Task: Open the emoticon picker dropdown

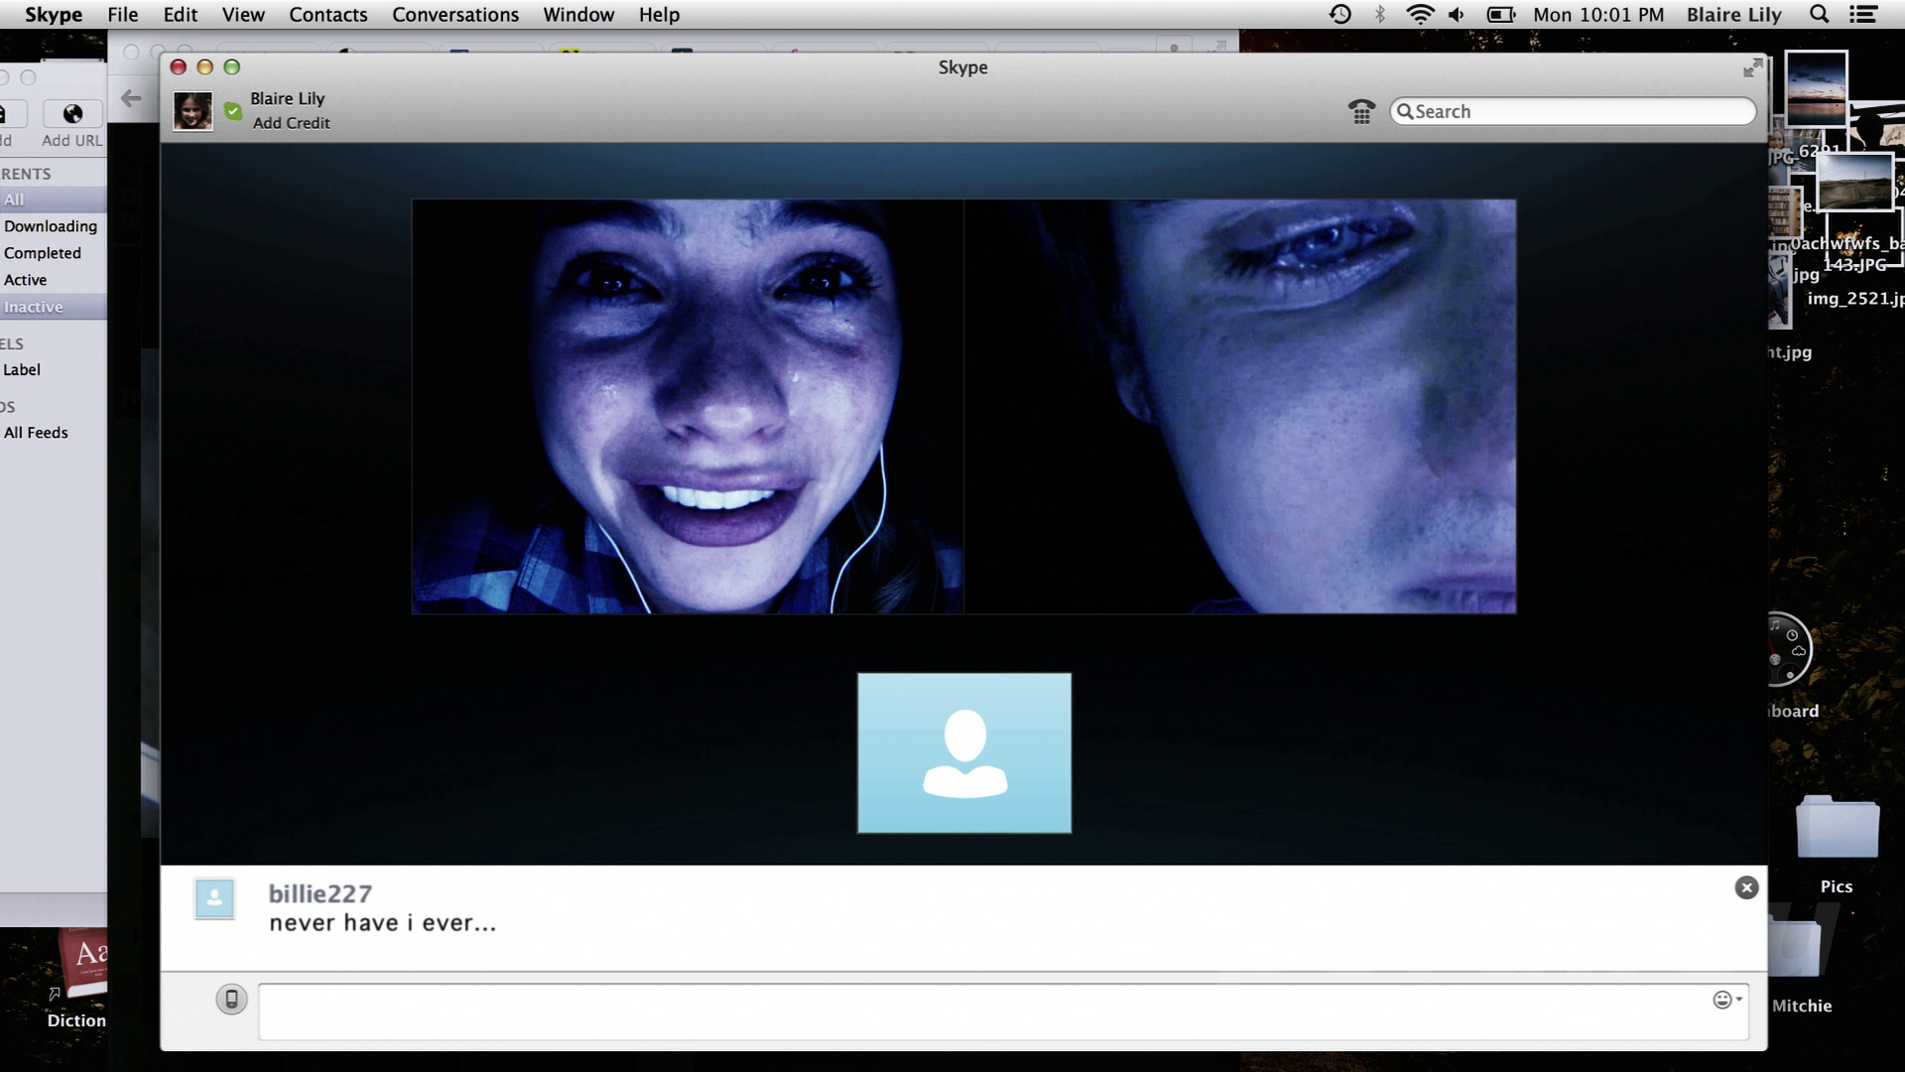Action: pos(1727,1000)
